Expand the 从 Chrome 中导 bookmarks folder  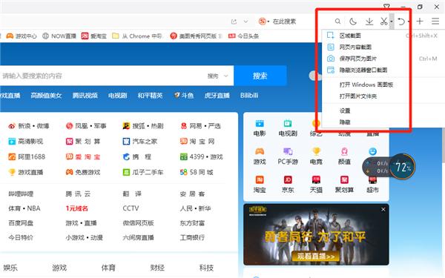pos(137,36)
